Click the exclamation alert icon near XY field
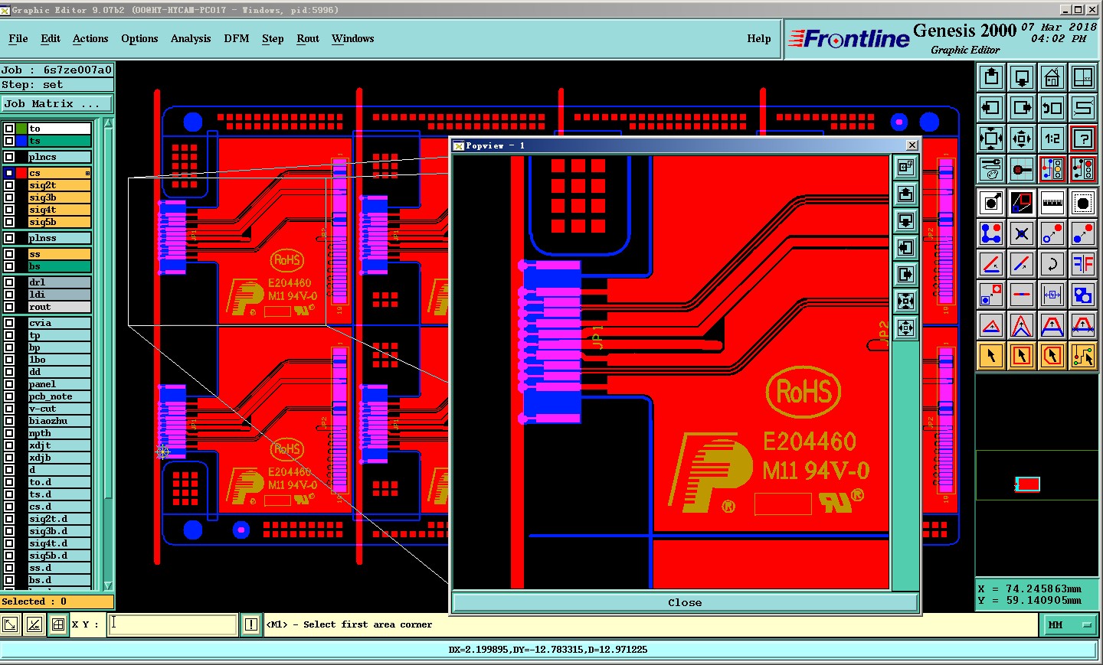Viewport: 1103px width, 665px height. click(250, 624)
